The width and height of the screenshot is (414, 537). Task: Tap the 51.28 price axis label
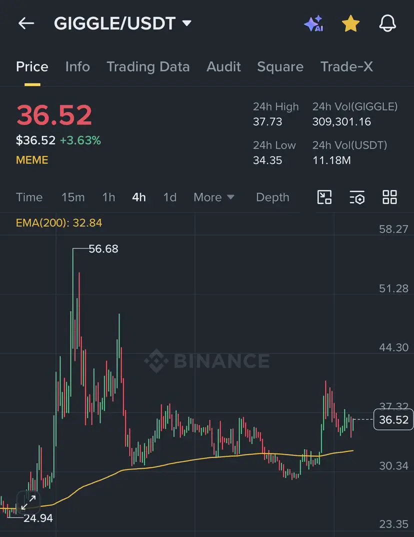click(393, 288)
